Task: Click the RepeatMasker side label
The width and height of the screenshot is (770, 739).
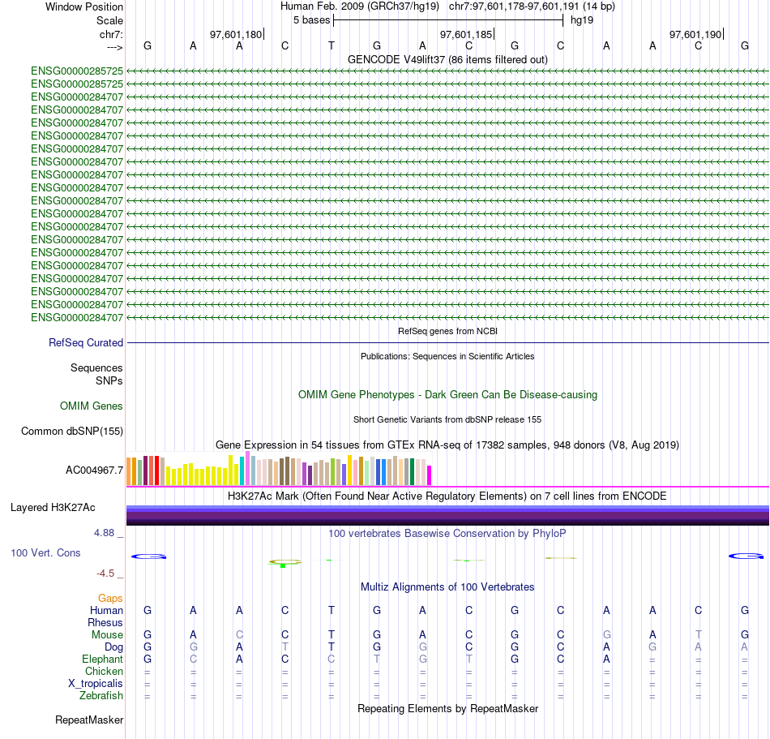Action: [89, 720]
